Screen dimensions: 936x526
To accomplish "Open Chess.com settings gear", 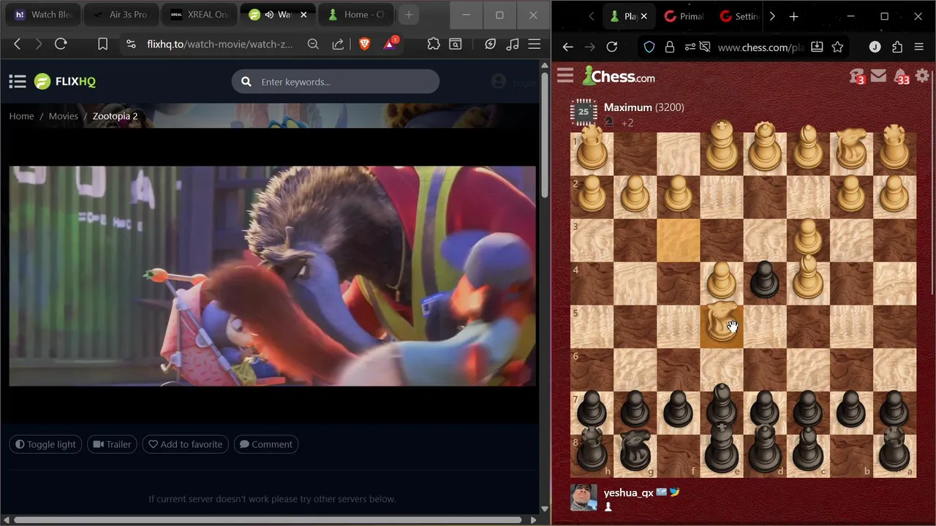I will pos(923,75).
